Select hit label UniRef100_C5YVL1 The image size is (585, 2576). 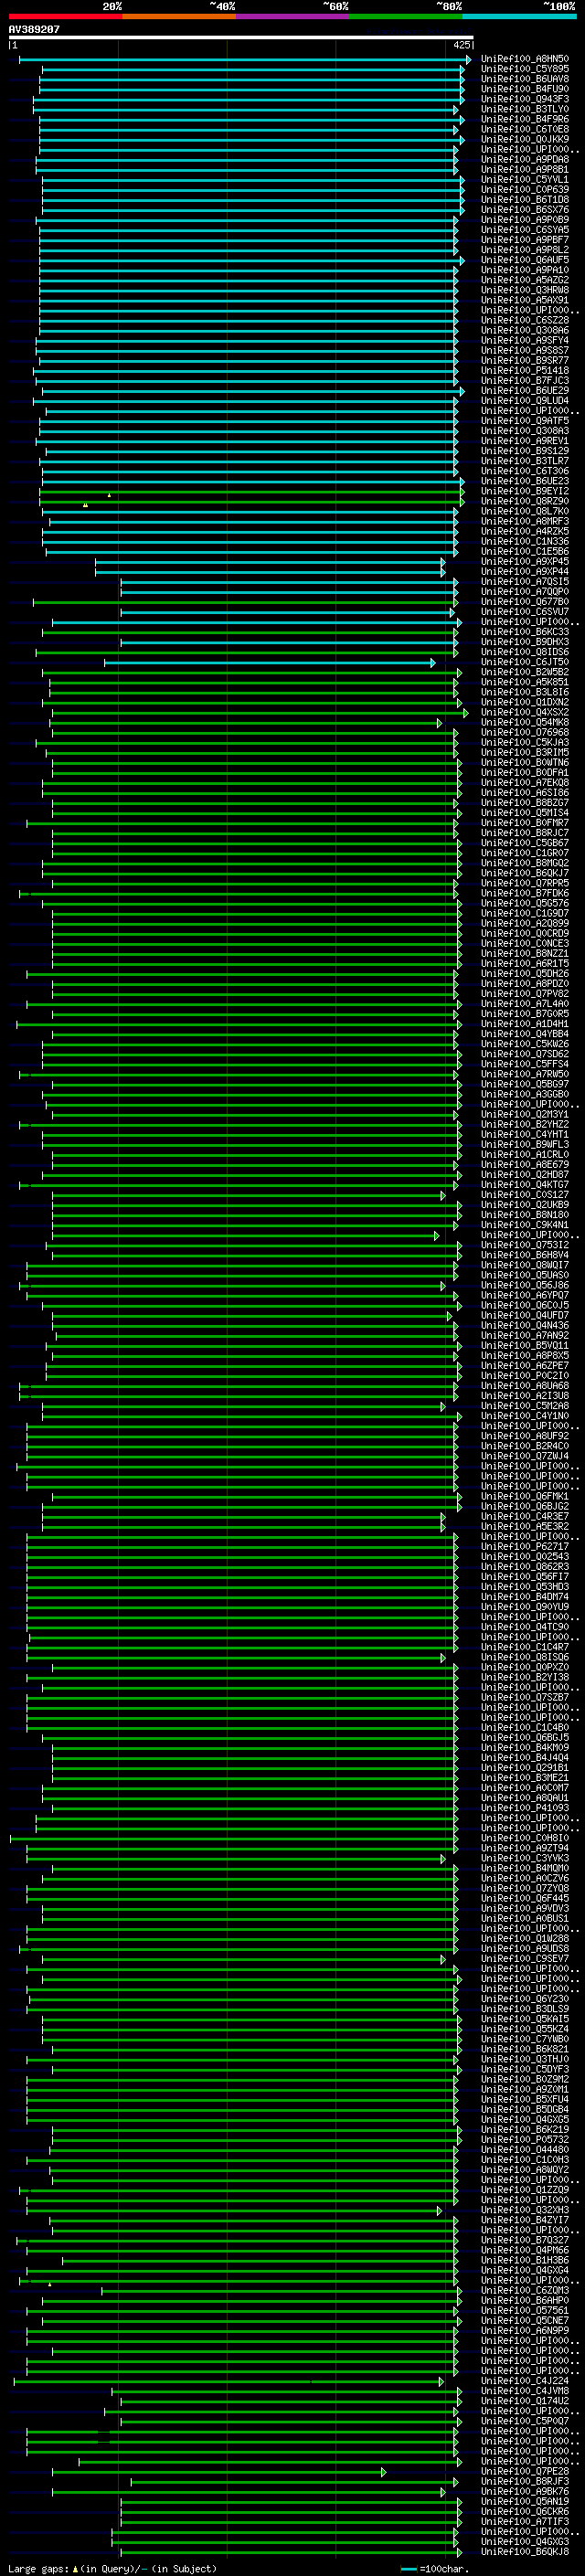pyautogui.click(x=524, y=180)
